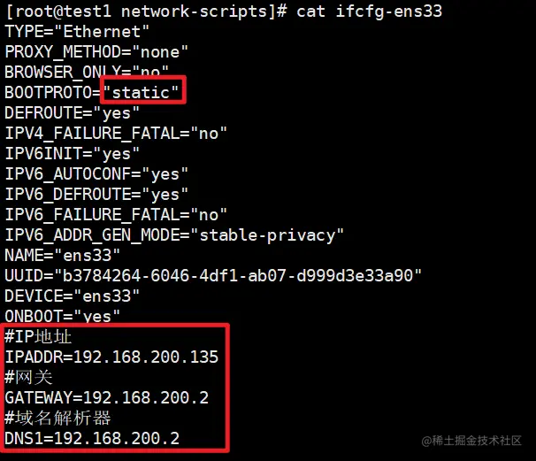Click the ONBOOT="yes" line
Image resolution: width=536 pixels, height=461 pixels.
(63, 317)
